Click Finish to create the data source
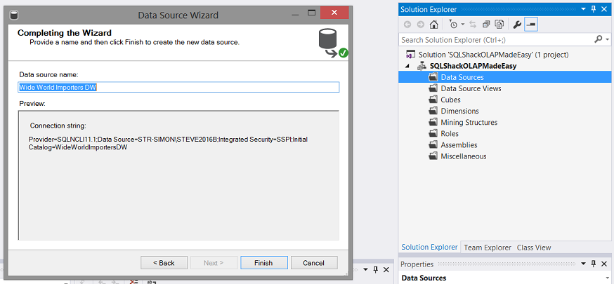The width and height of the screenshot is (614, 284). point(263,263)
